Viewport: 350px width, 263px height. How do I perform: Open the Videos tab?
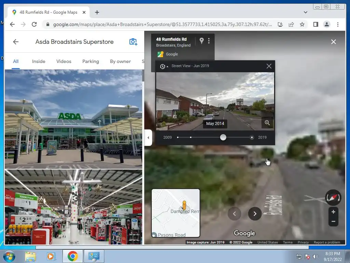click(x=64, y=61)
